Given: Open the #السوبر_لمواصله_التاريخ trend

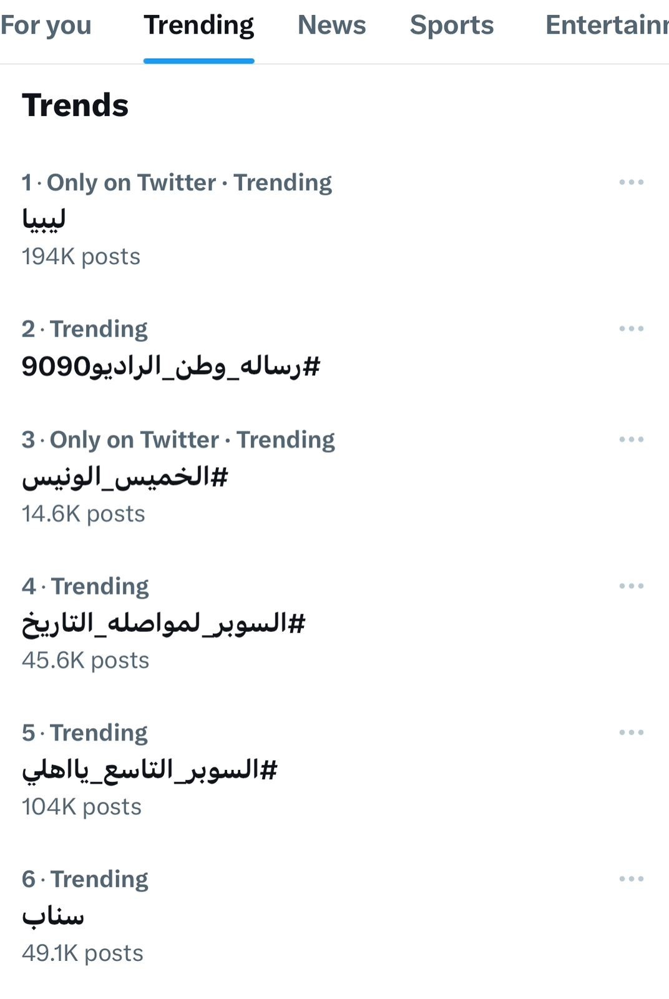Looking at the screenshot, I should 164,623.
